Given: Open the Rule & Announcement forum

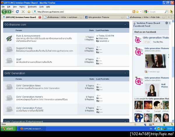Looking at the screenshot, I should (x=28, y=36).
